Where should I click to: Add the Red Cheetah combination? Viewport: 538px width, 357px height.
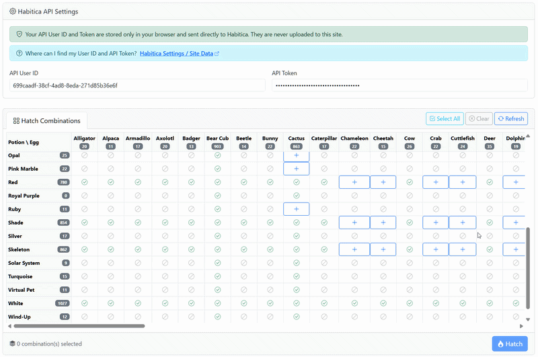383,182
